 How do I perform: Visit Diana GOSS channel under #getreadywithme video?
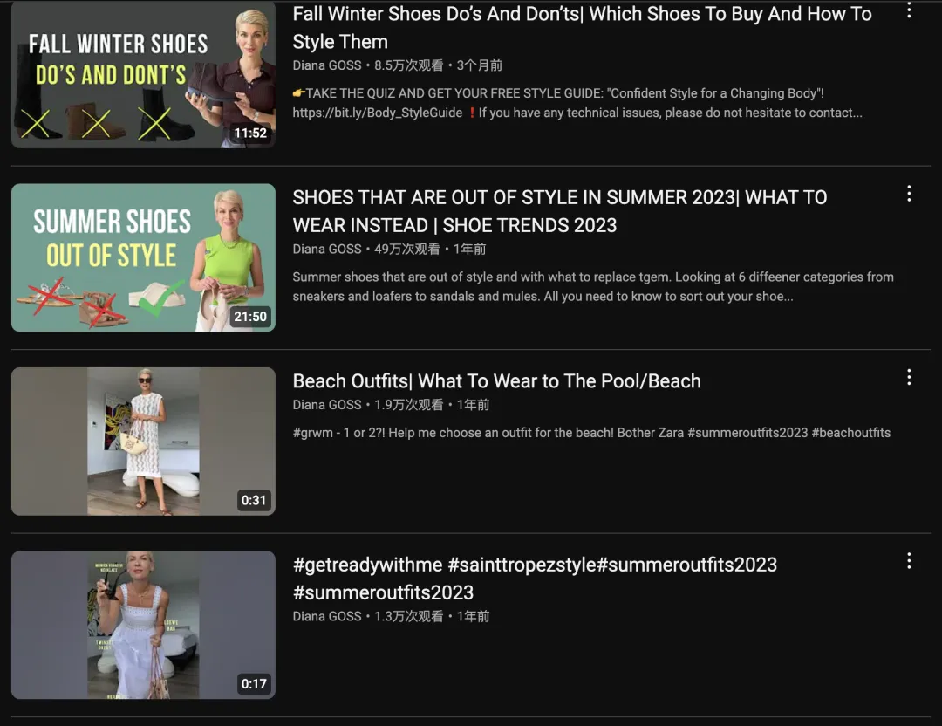tap(327, 616)
